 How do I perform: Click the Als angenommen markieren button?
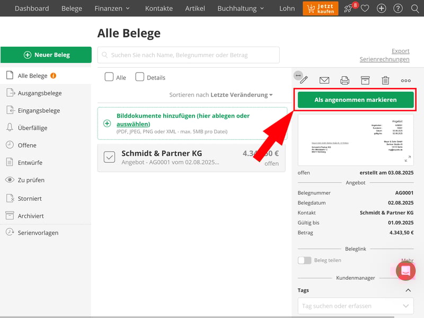[355, 100]
